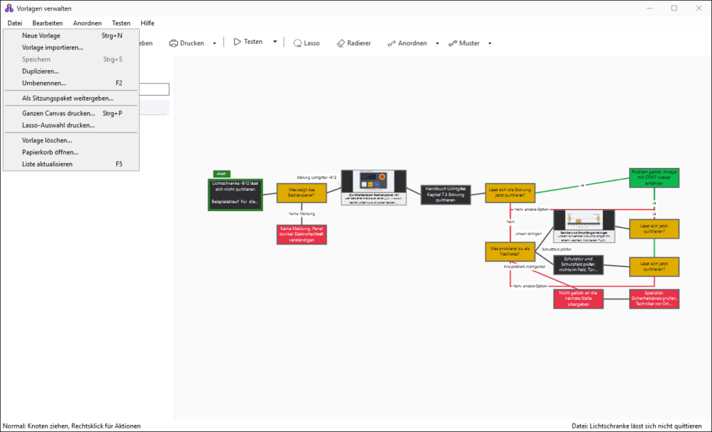Select the Quittiertaste Bedienpanel image node

(373, 188)
